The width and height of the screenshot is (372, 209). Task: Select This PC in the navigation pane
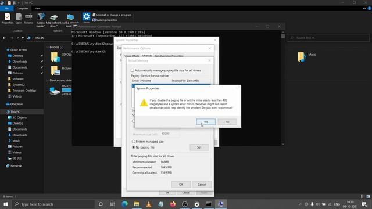point(15,112)
